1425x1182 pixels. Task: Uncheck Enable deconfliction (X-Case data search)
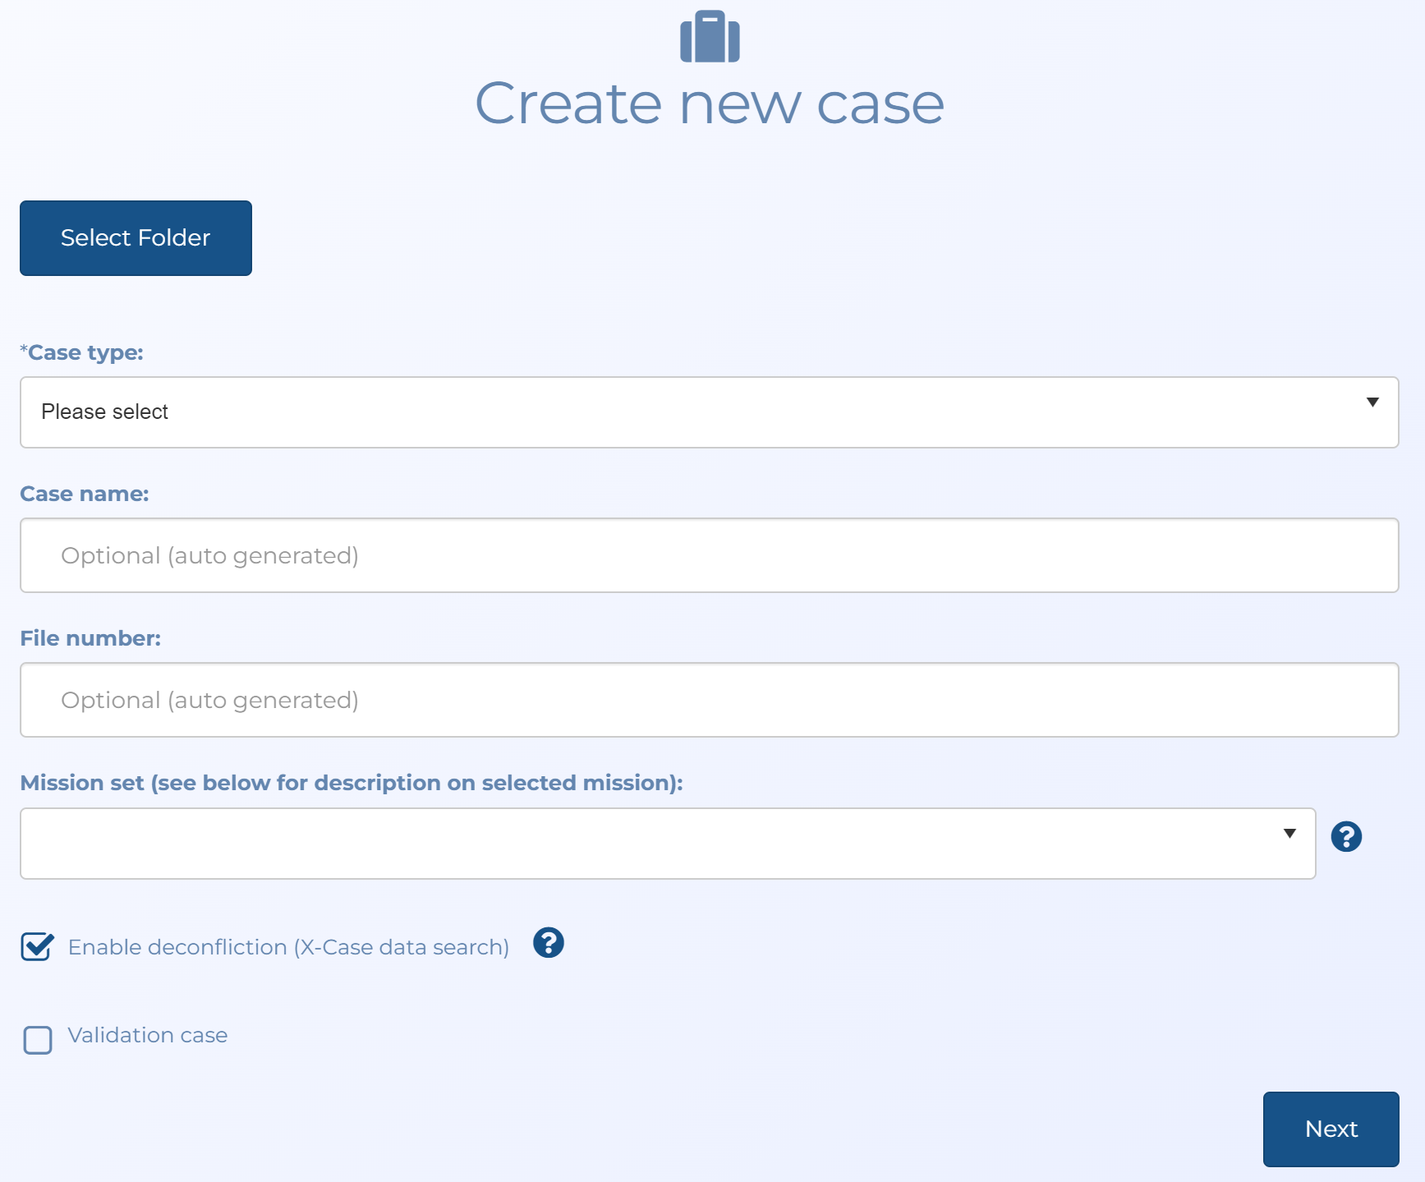(x=37, y=947)
